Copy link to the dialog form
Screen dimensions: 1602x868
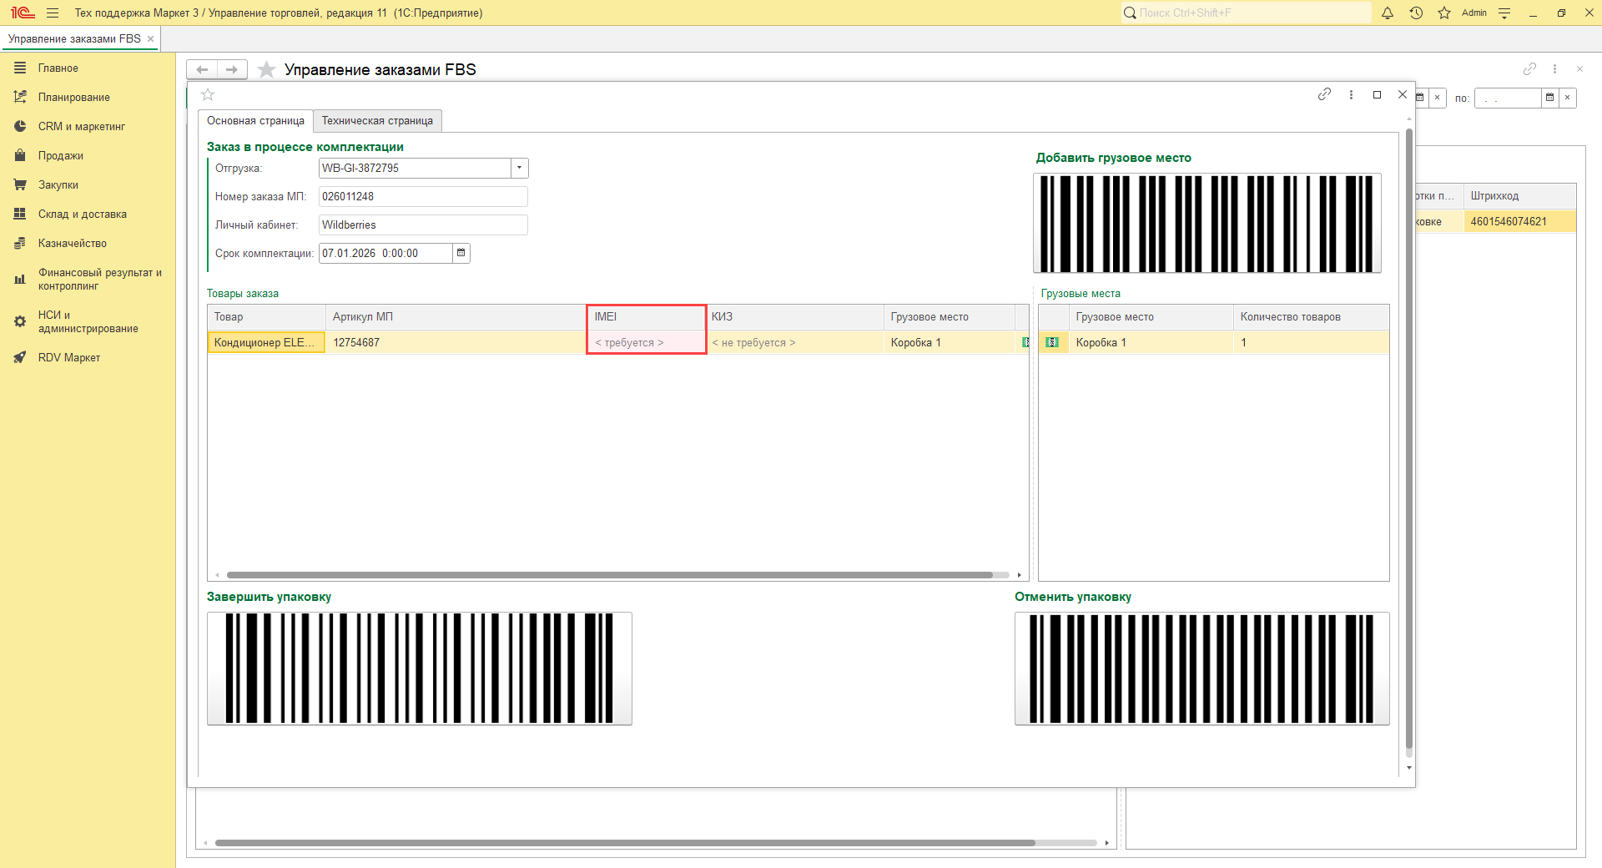click(1324, 94)
